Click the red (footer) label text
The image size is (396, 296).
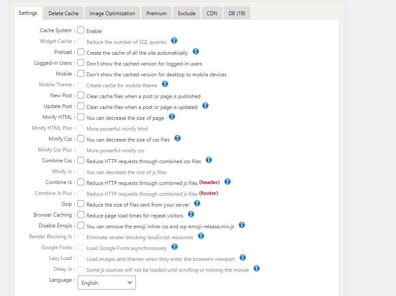(x=208, y=193)
